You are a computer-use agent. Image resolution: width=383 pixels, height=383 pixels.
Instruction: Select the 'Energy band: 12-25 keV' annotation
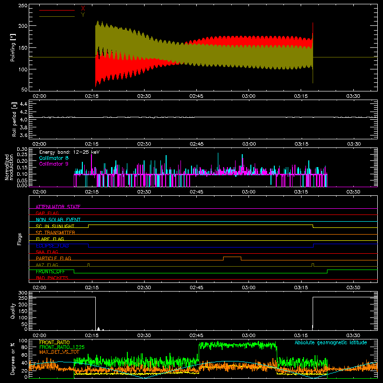click(x=69, y=152)
